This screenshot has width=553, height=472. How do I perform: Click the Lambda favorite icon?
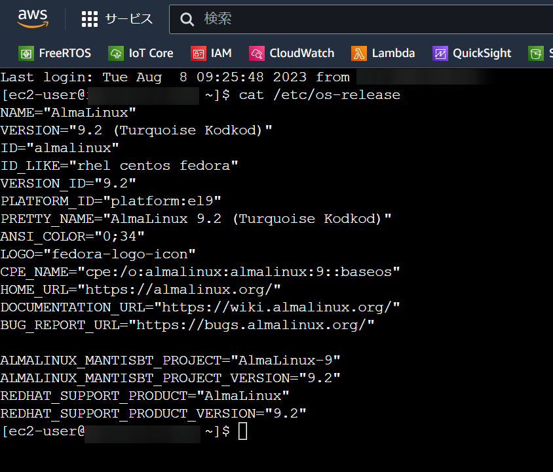click(359, 53)
